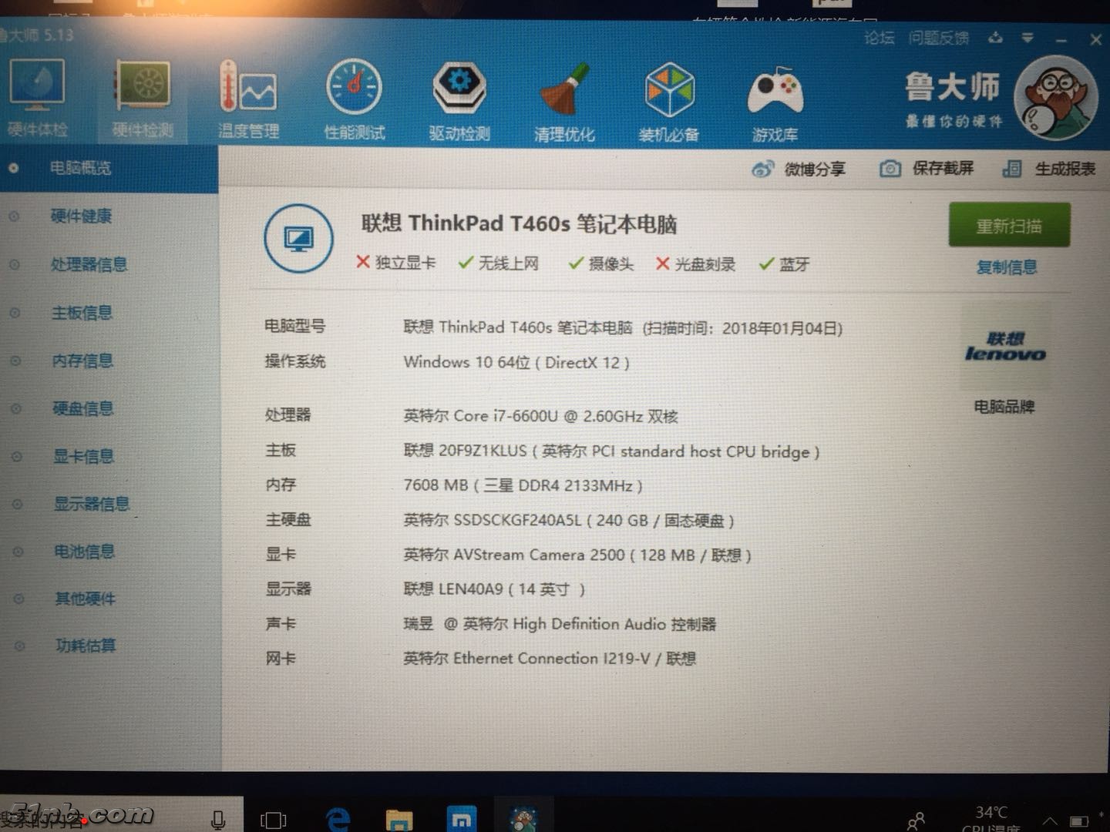Click the 光盘刻录 status indicator

click(x=695, y=264)
